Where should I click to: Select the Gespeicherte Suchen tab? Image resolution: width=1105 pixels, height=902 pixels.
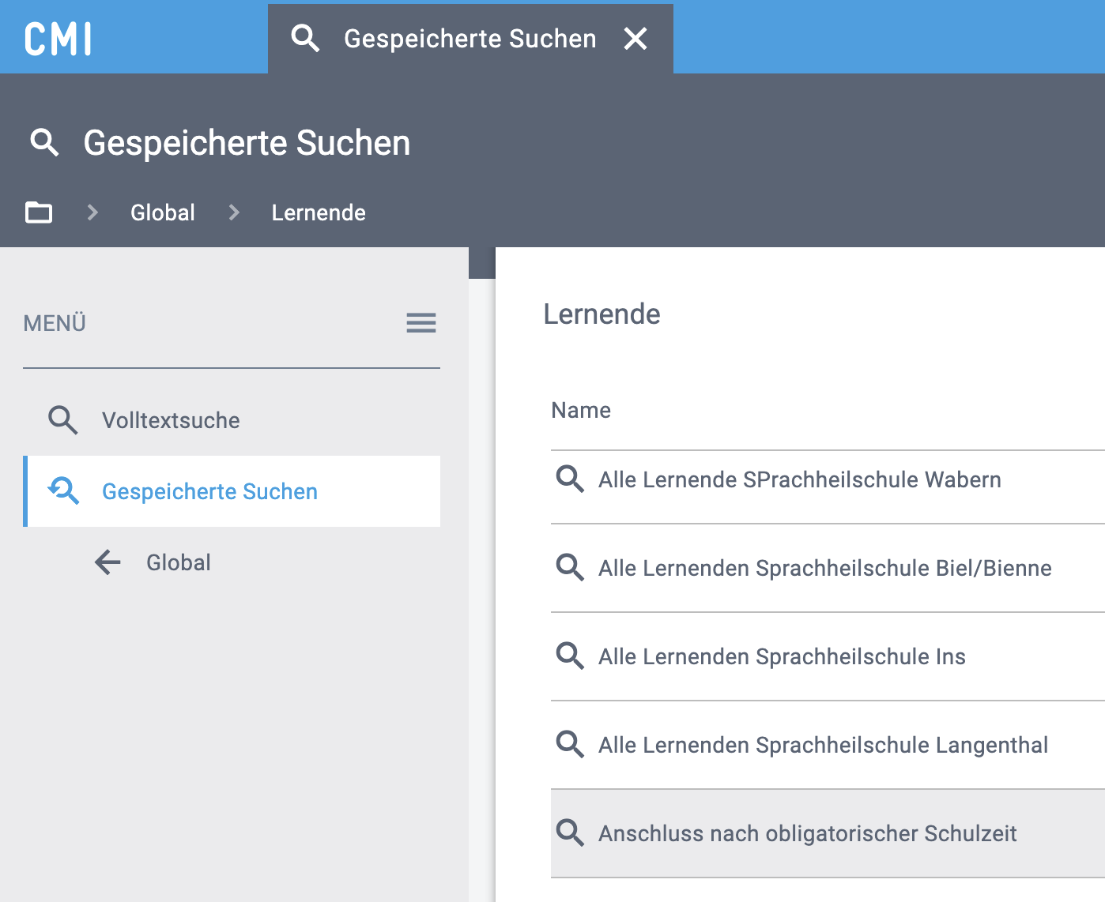click(x=469, y=39)
